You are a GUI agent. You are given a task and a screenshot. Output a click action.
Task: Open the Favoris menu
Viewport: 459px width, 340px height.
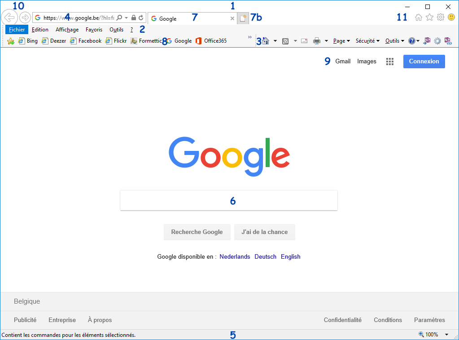coord(94,30)
